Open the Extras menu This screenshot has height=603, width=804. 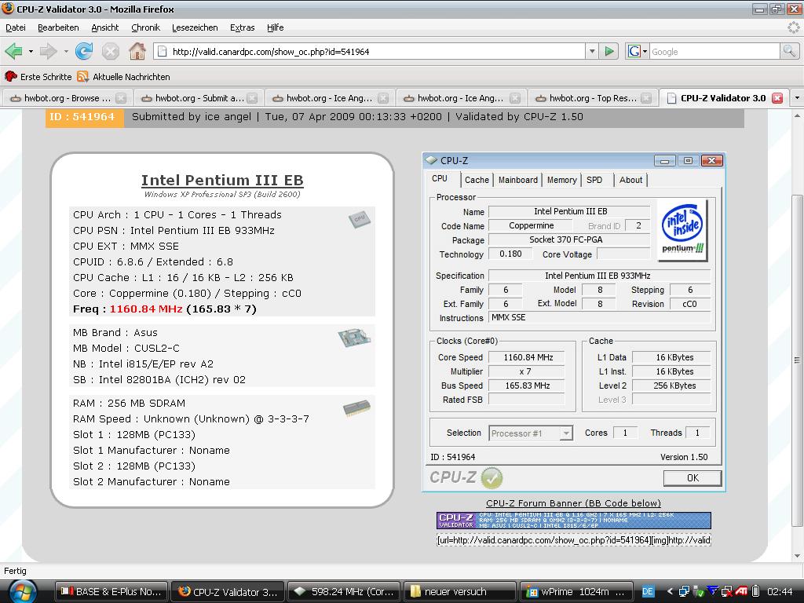(242, 27)
